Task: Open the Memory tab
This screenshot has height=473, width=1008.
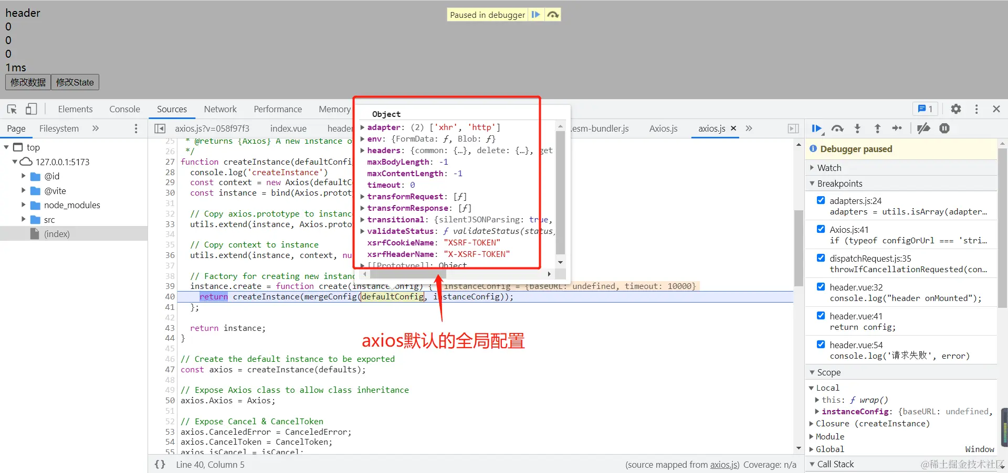Action: pyautogui.click(x=334, y=109)
